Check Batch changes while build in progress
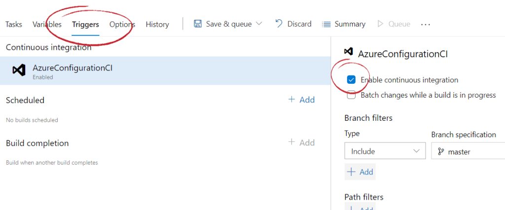The height and width of the screenshot is (210, 505). click(x=351, y=95)
